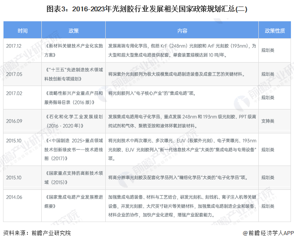Click policy '中国制造2025重点领域技术创新绿皮书'
294x242 pixels.
(73, 149)
